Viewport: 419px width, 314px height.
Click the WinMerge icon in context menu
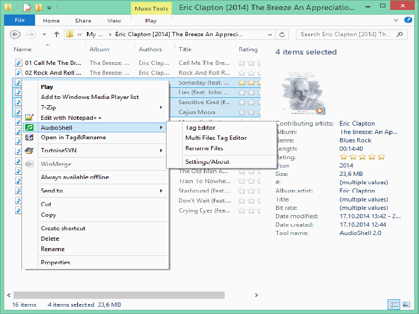[x=29, y=164]
